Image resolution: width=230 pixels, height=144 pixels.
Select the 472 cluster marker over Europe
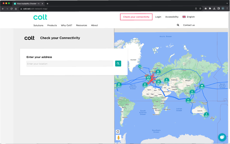point(148,77)
